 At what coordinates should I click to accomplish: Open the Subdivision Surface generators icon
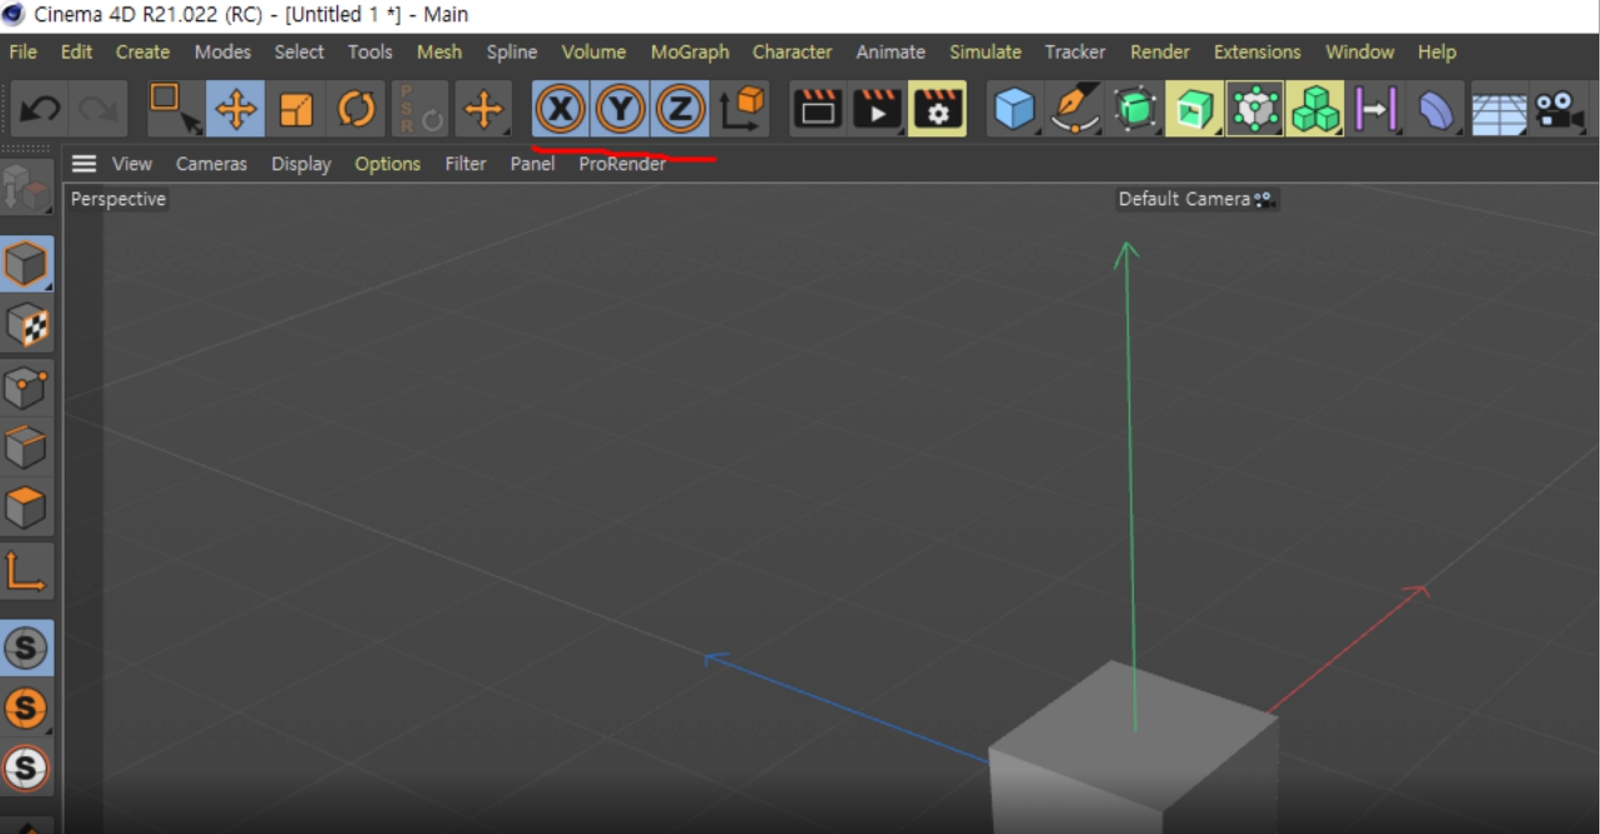(x=1135, y=108)
